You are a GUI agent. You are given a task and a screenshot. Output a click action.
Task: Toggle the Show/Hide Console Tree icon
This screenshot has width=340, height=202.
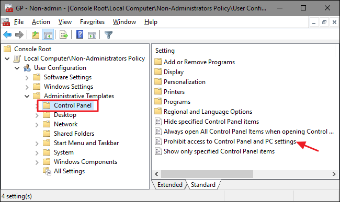pos(48,34)
